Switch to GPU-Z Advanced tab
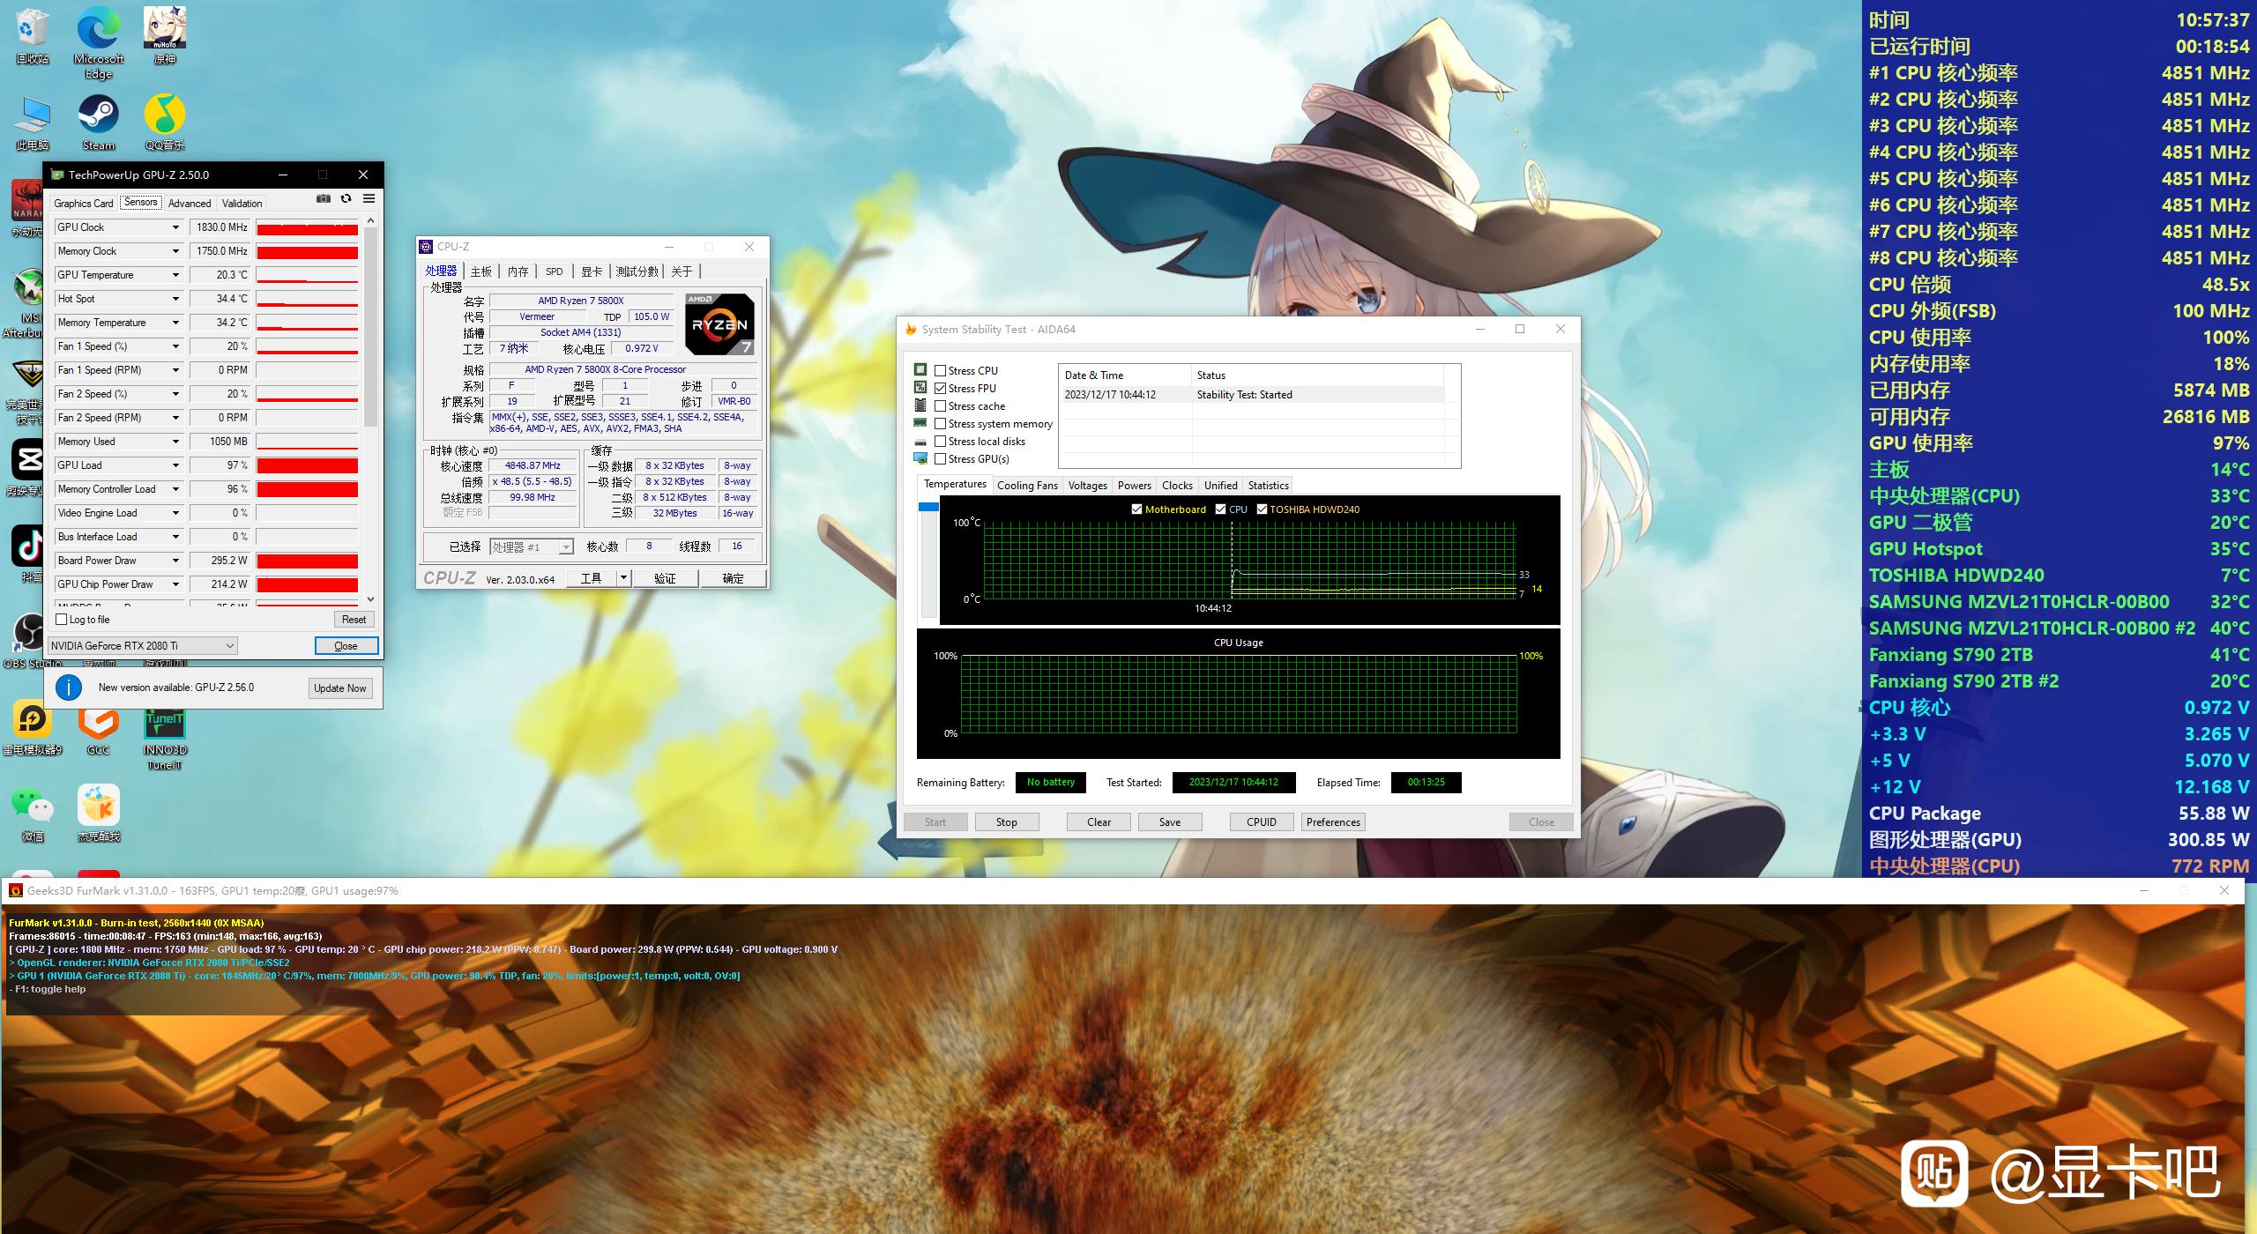 coord(190,204)
